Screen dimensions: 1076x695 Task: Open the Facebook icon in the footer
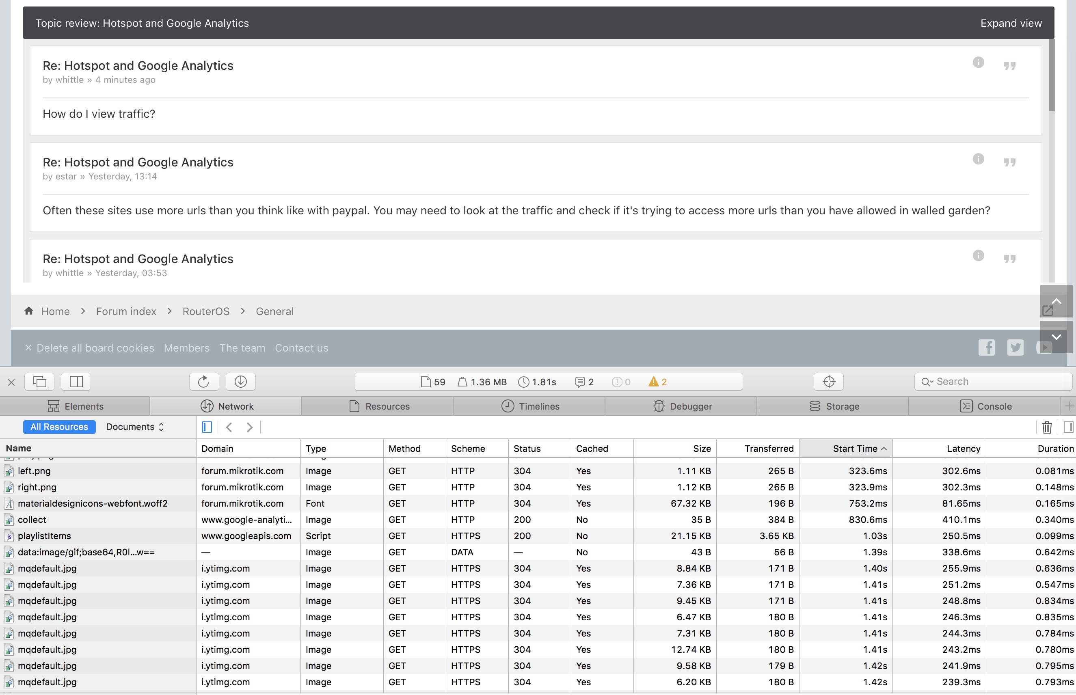(986, 347)
